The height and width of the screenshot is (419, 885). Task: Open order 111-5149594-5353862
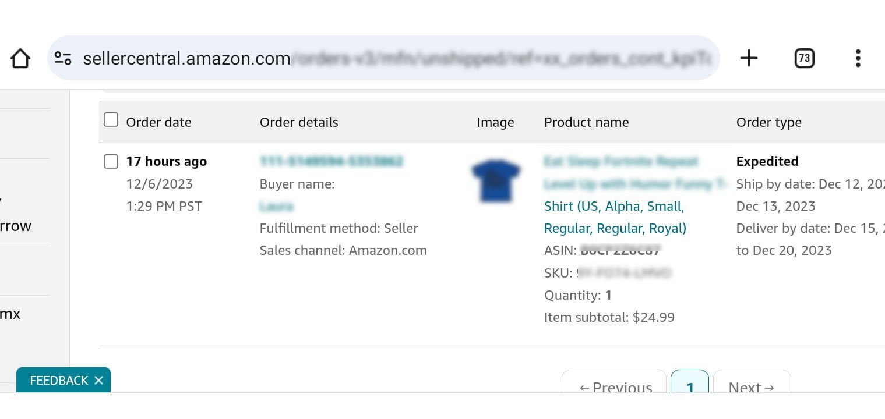tap(332, 161)
